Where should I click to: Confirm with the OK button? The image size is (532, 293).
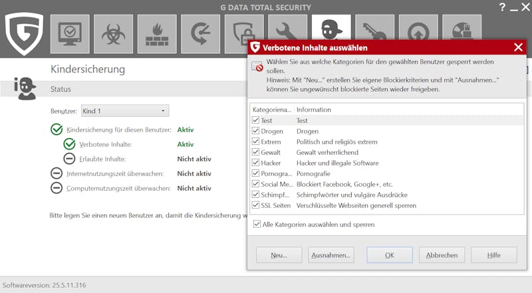390,255
